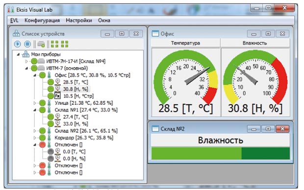Click the second green grid layout icon
The image size is (304, 190).
[65, 44]
